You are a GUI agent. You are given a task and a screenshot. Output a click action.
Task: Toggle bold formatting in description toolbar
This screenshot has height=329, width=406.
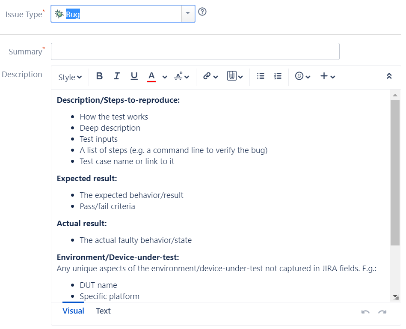pyautogui.click(x=99, y=76)
